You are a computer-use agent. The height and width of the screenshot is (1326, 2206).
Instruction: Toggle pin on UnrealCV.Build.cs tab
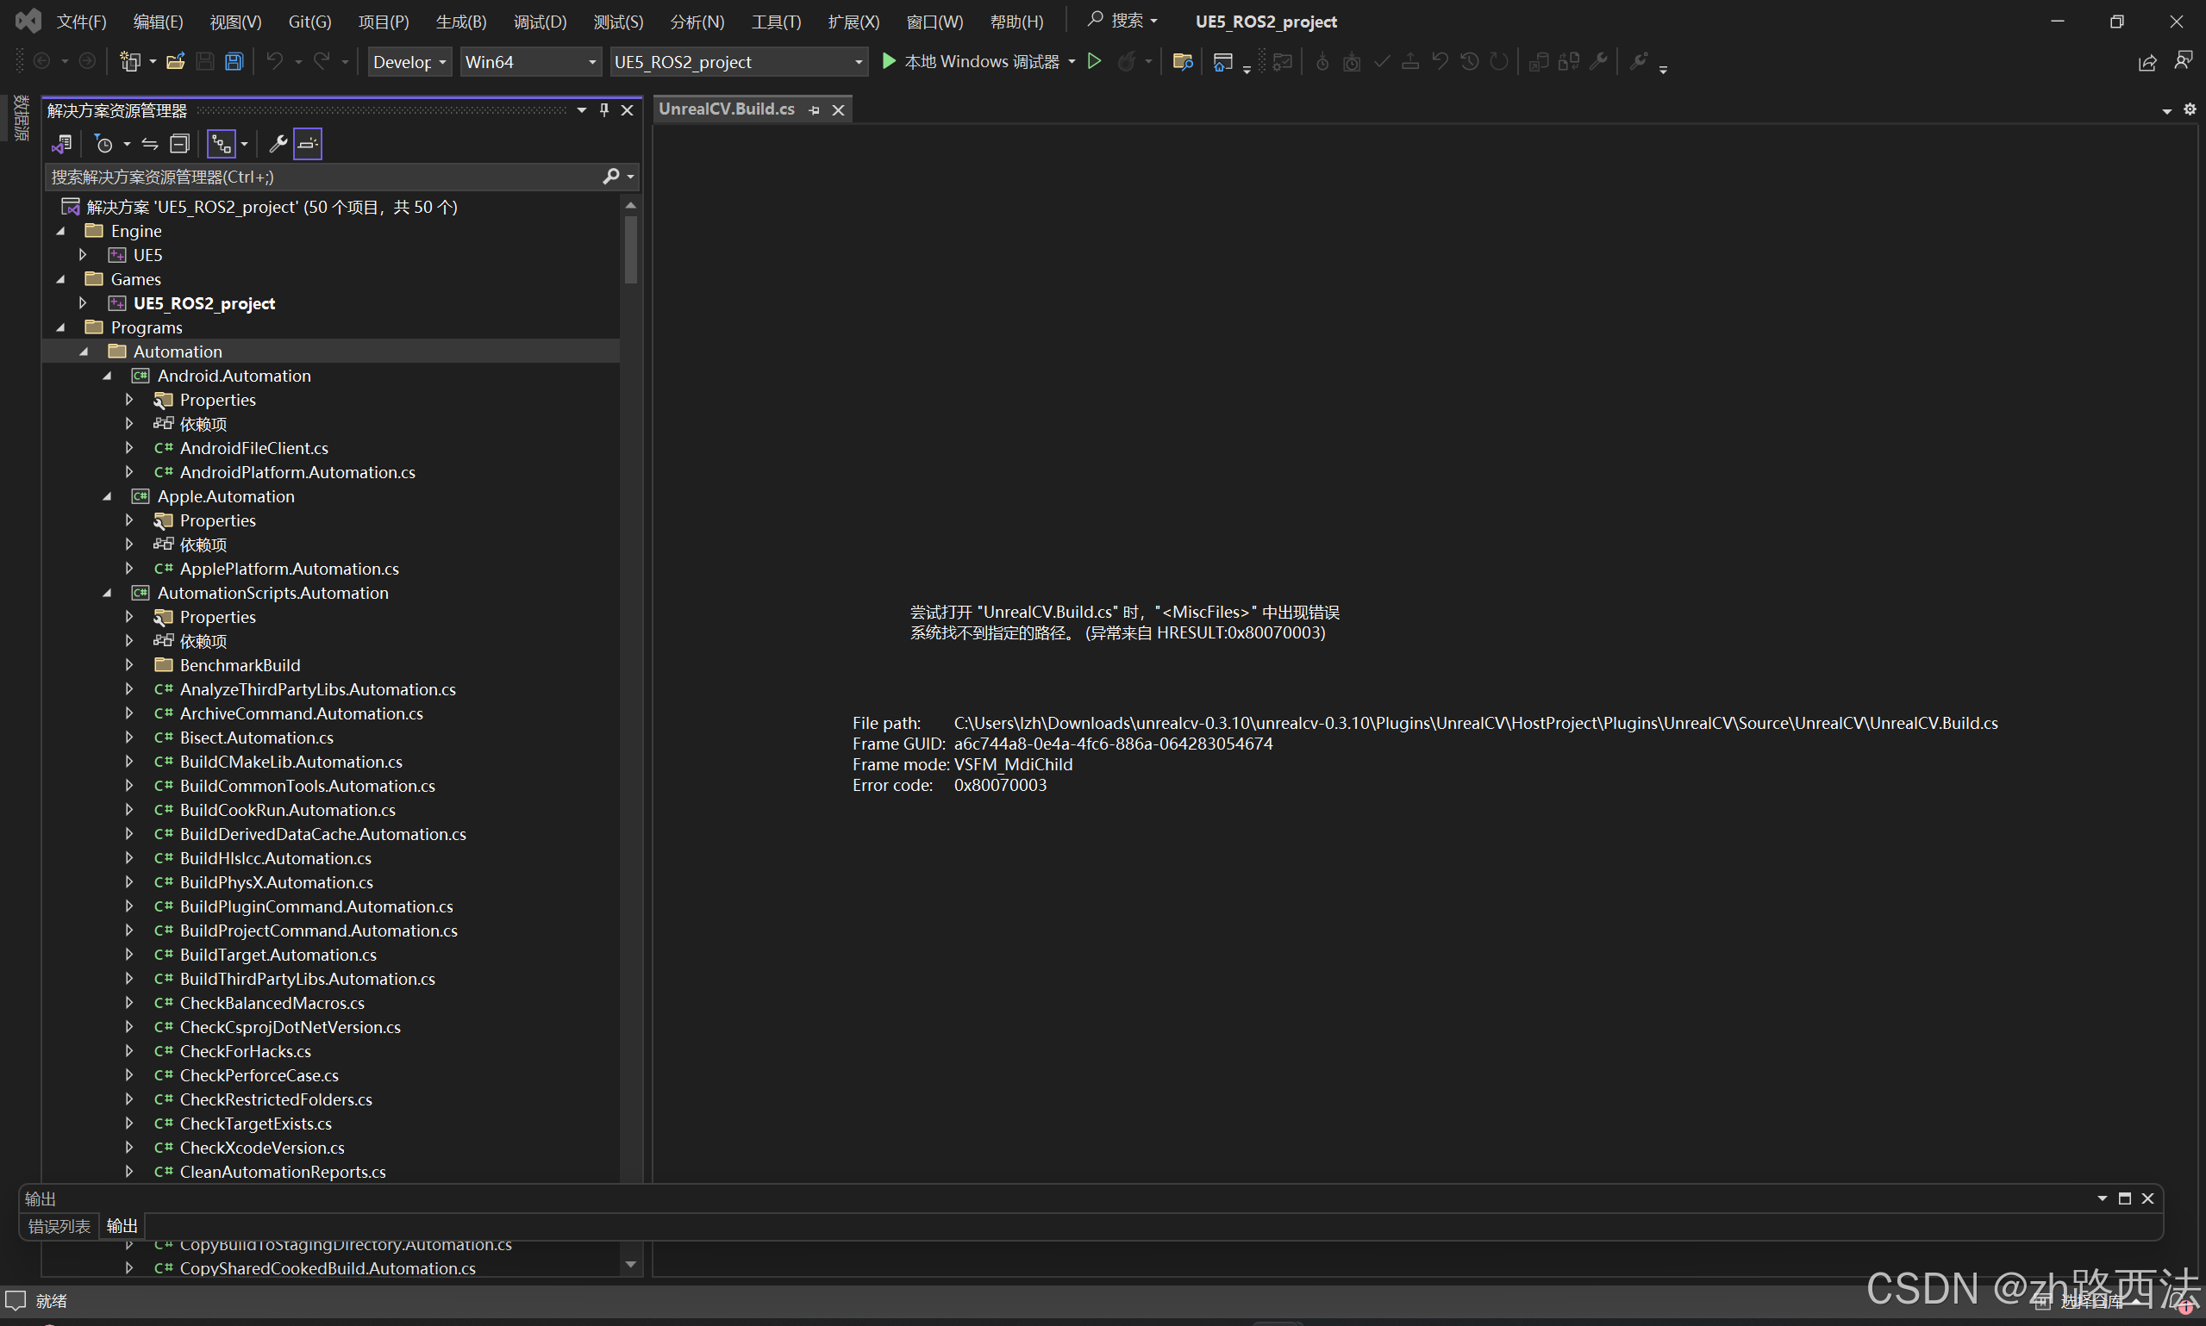(815, 110)
